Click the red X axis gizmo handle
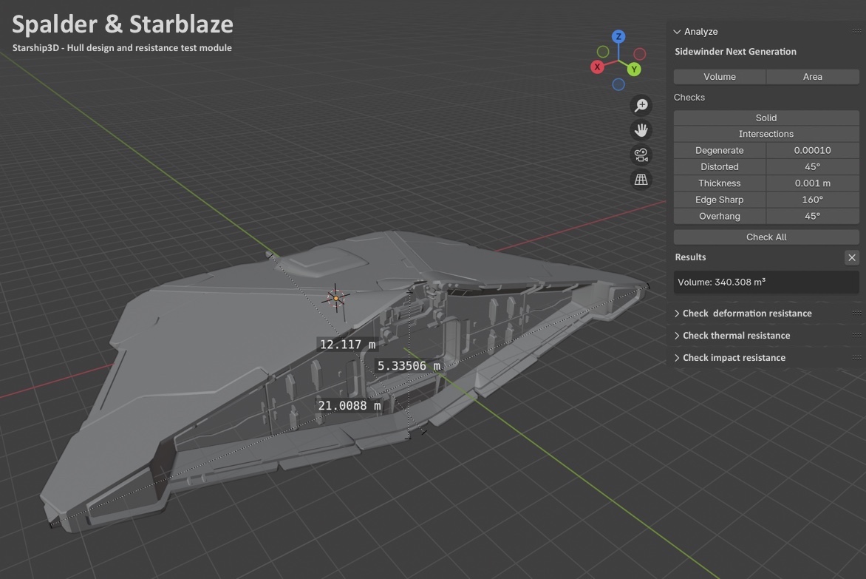 click(x=597, y=67)
